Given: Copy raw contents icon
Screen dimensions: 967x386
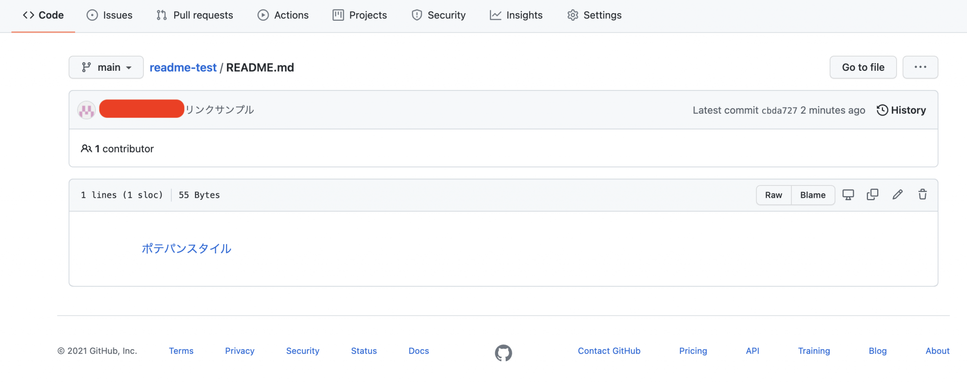Looking at the screenshot, I should click(873, 195).
